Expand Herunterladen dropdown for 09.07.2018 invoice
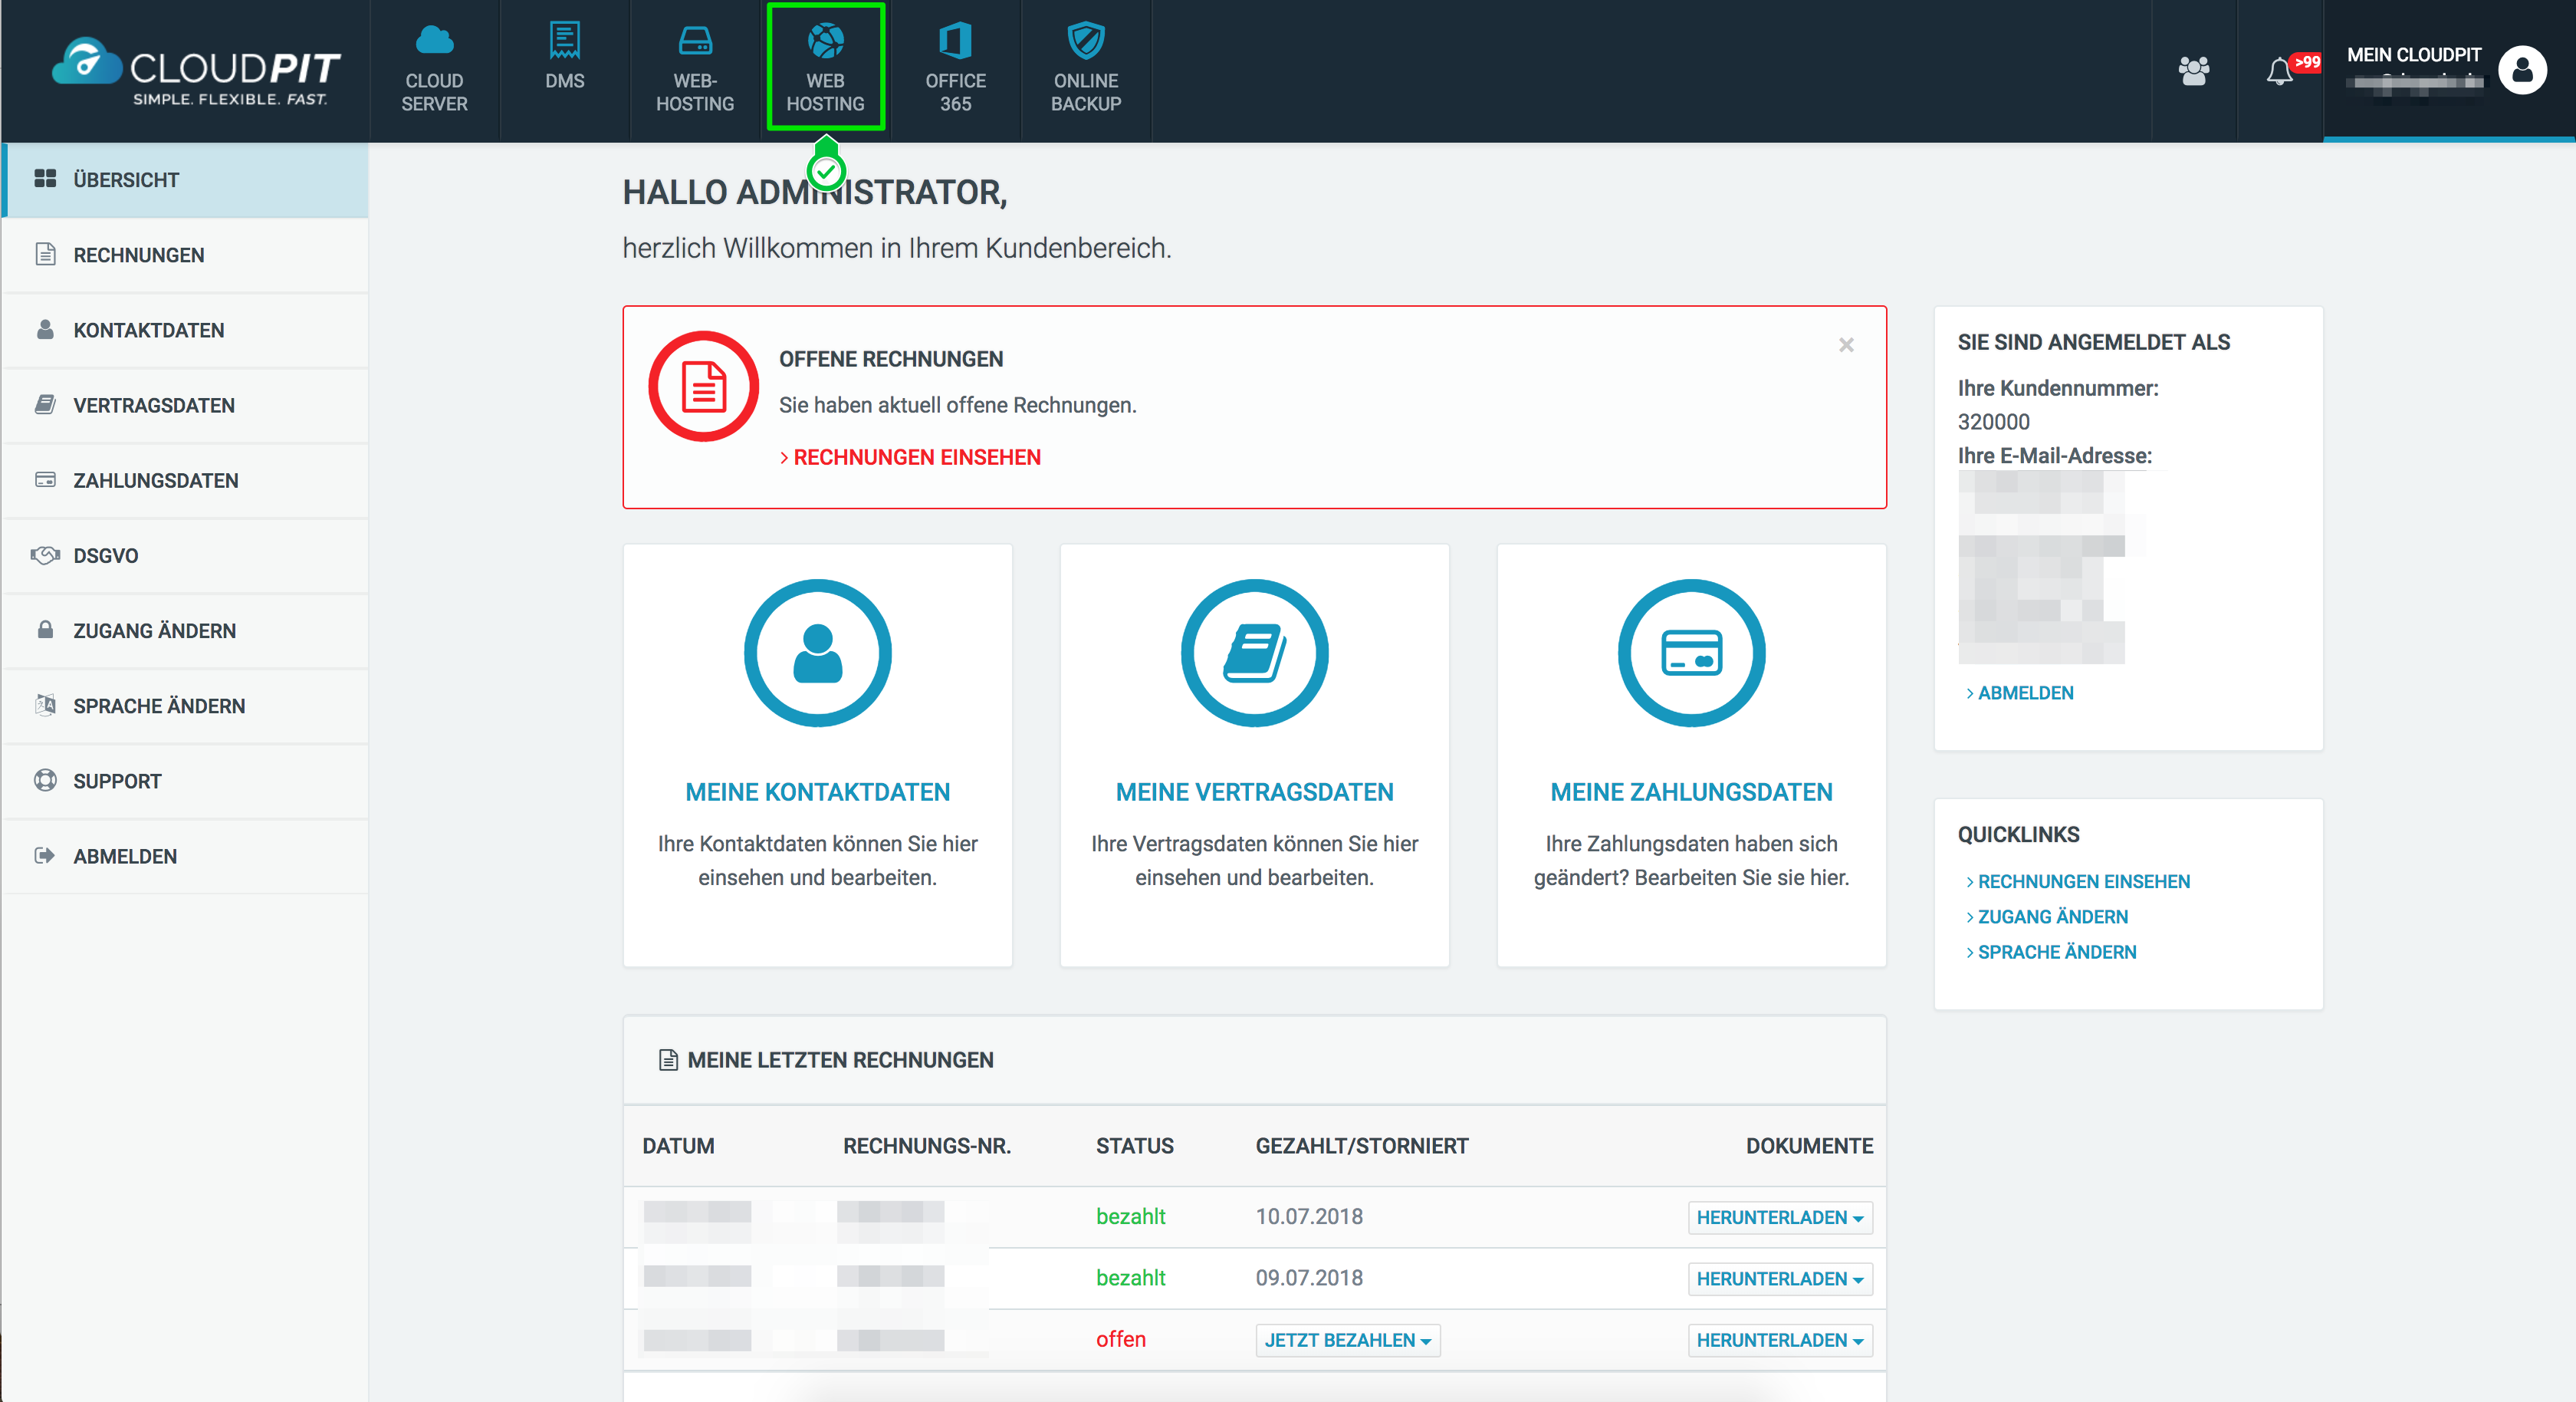The width and height of the screenshot is (2576, 1402). click(1779, 1279)
